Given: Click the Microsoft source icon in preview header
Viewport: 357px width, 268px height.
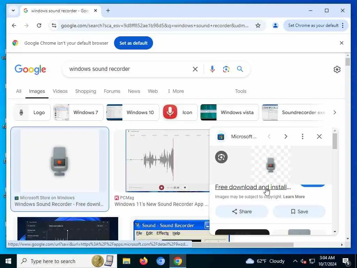Looking at the screenshot, I should (221, 137).
